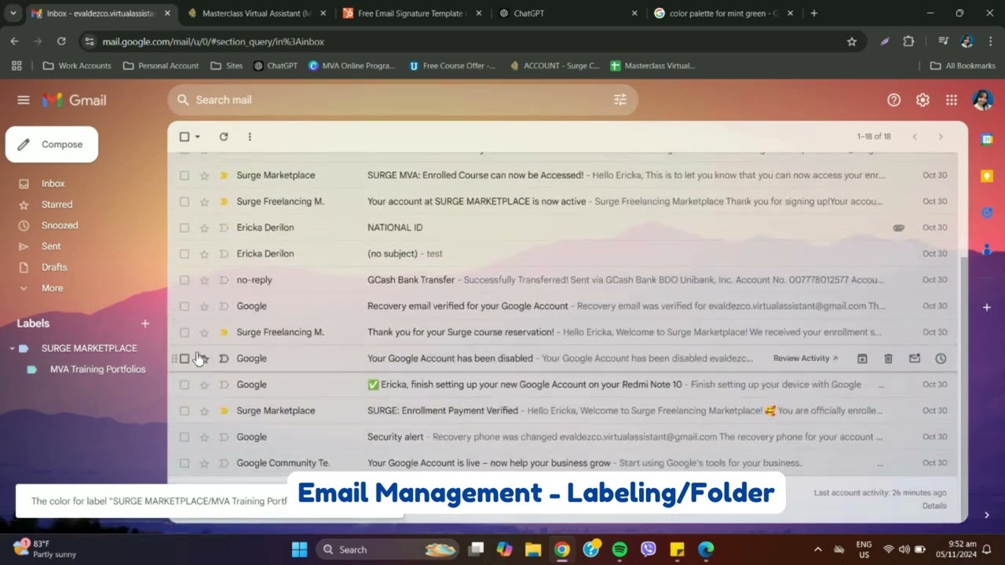Screen dimensions: 1005x565
Task: Open Gmail main menu hamburger icon
Action: pos(24,100)
